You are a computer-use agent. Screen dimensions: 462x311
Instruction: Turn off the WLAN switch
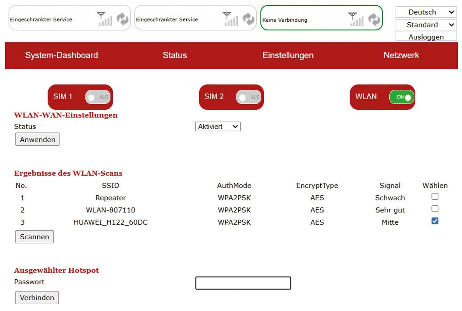tap(402, 97)
